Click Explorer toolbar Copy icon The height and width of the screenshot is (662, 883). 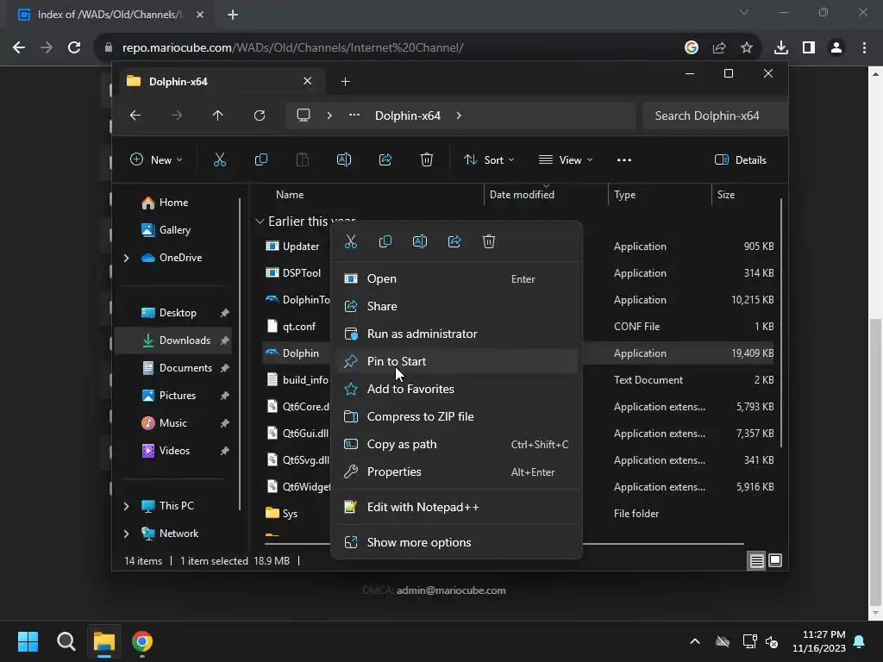(x=261, y=159)
